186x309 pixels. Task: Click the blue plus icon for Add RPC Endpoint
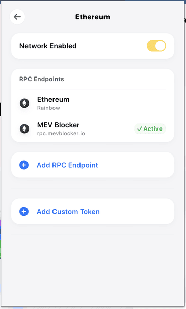[24, 165]
